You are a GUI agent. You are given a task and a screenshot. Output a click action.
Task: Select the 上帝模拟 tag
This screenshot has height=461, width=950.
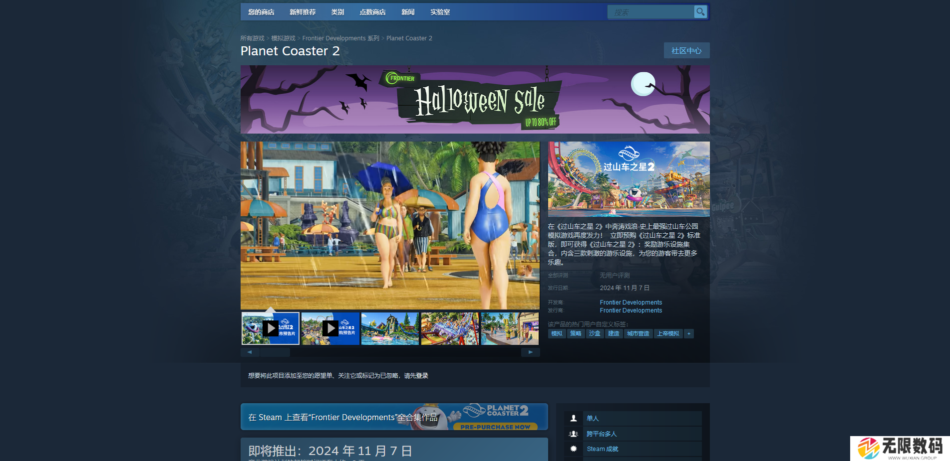point(668,333)
